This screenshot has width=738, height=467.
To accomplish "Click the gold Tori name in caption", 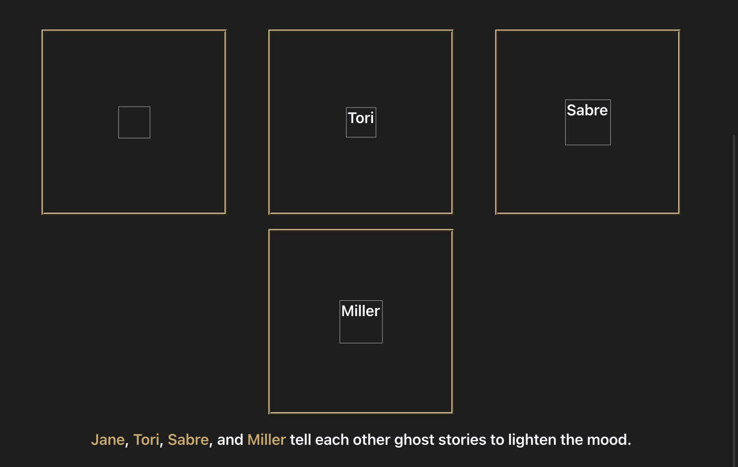I will click(146, 440).
